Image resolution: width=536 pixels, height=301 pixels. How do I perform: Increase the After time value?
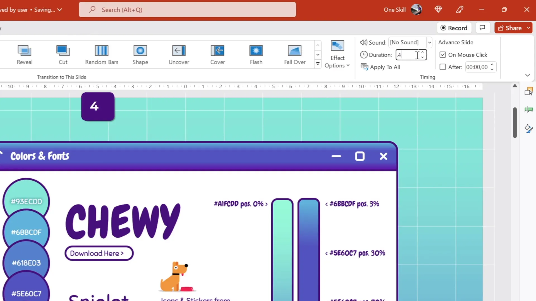click(x=492, y=65)
